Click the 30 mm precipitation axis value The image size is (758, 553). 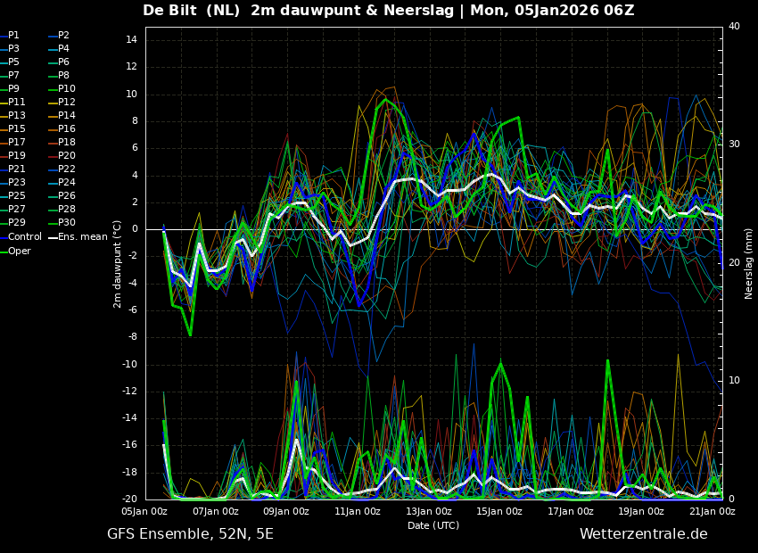(734, 144)
